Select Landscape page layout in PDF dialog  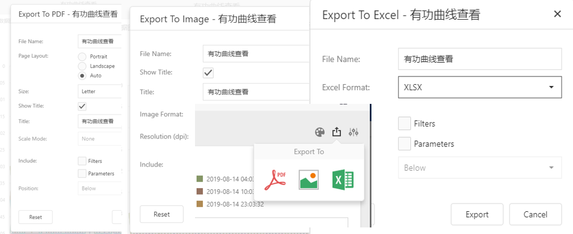coord(82,66)
